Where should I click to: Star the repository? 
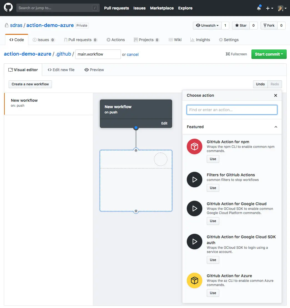pyautogui.click(x=241, y=25)
